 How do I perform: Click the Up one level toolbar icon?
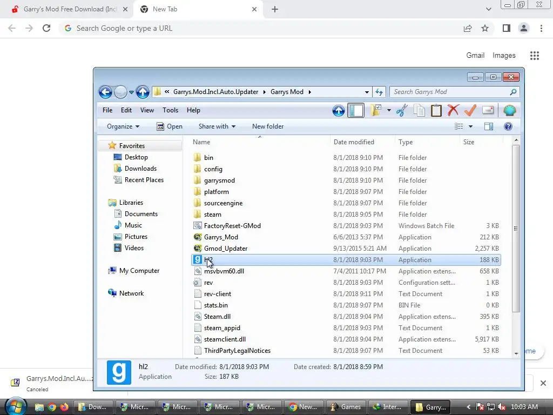(338, 110)
